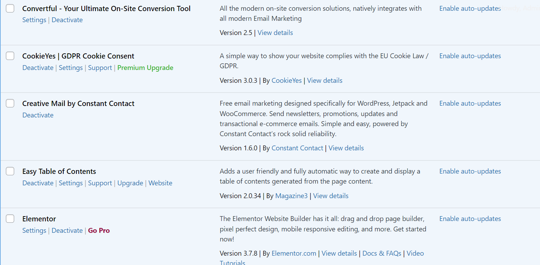
Task: Visit Easy Table of Contents Website link
Action: point(160,183)
